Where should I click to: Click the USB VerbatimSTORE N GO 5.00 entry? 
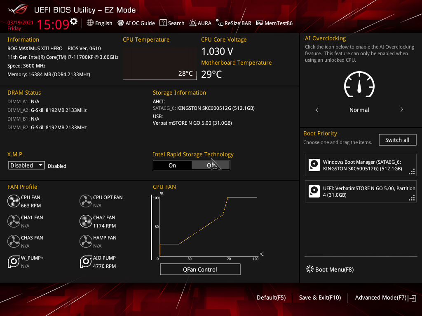tap(192, 123)
